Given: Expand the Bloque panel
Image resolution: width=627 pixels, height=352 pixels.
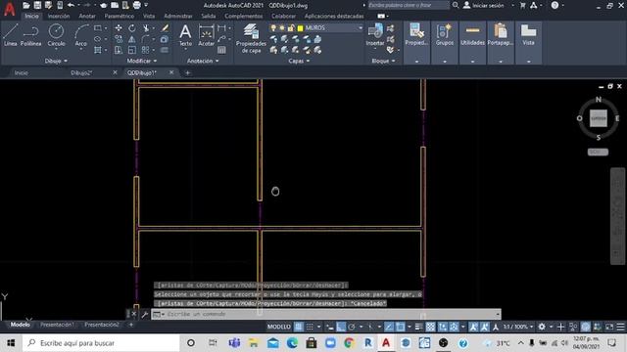Looking at the screenshot, I should tap(383, 61).
